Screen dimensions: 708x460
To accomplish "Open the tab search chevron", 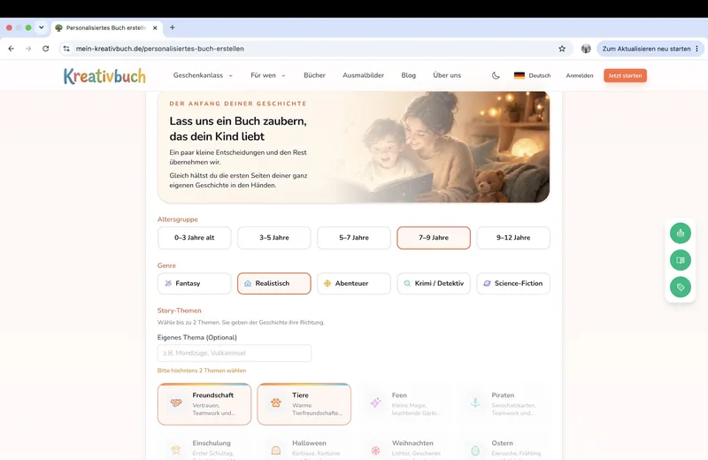I will pyautogui.click(x=41, y=27).
